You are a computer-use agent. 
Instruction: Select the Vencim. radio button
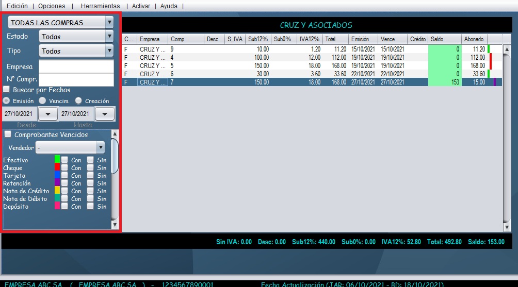(42, 101)
